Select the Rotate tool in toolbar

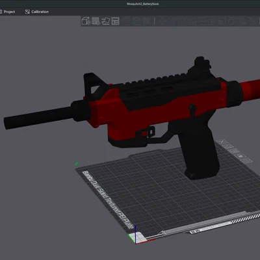[172, 21]
